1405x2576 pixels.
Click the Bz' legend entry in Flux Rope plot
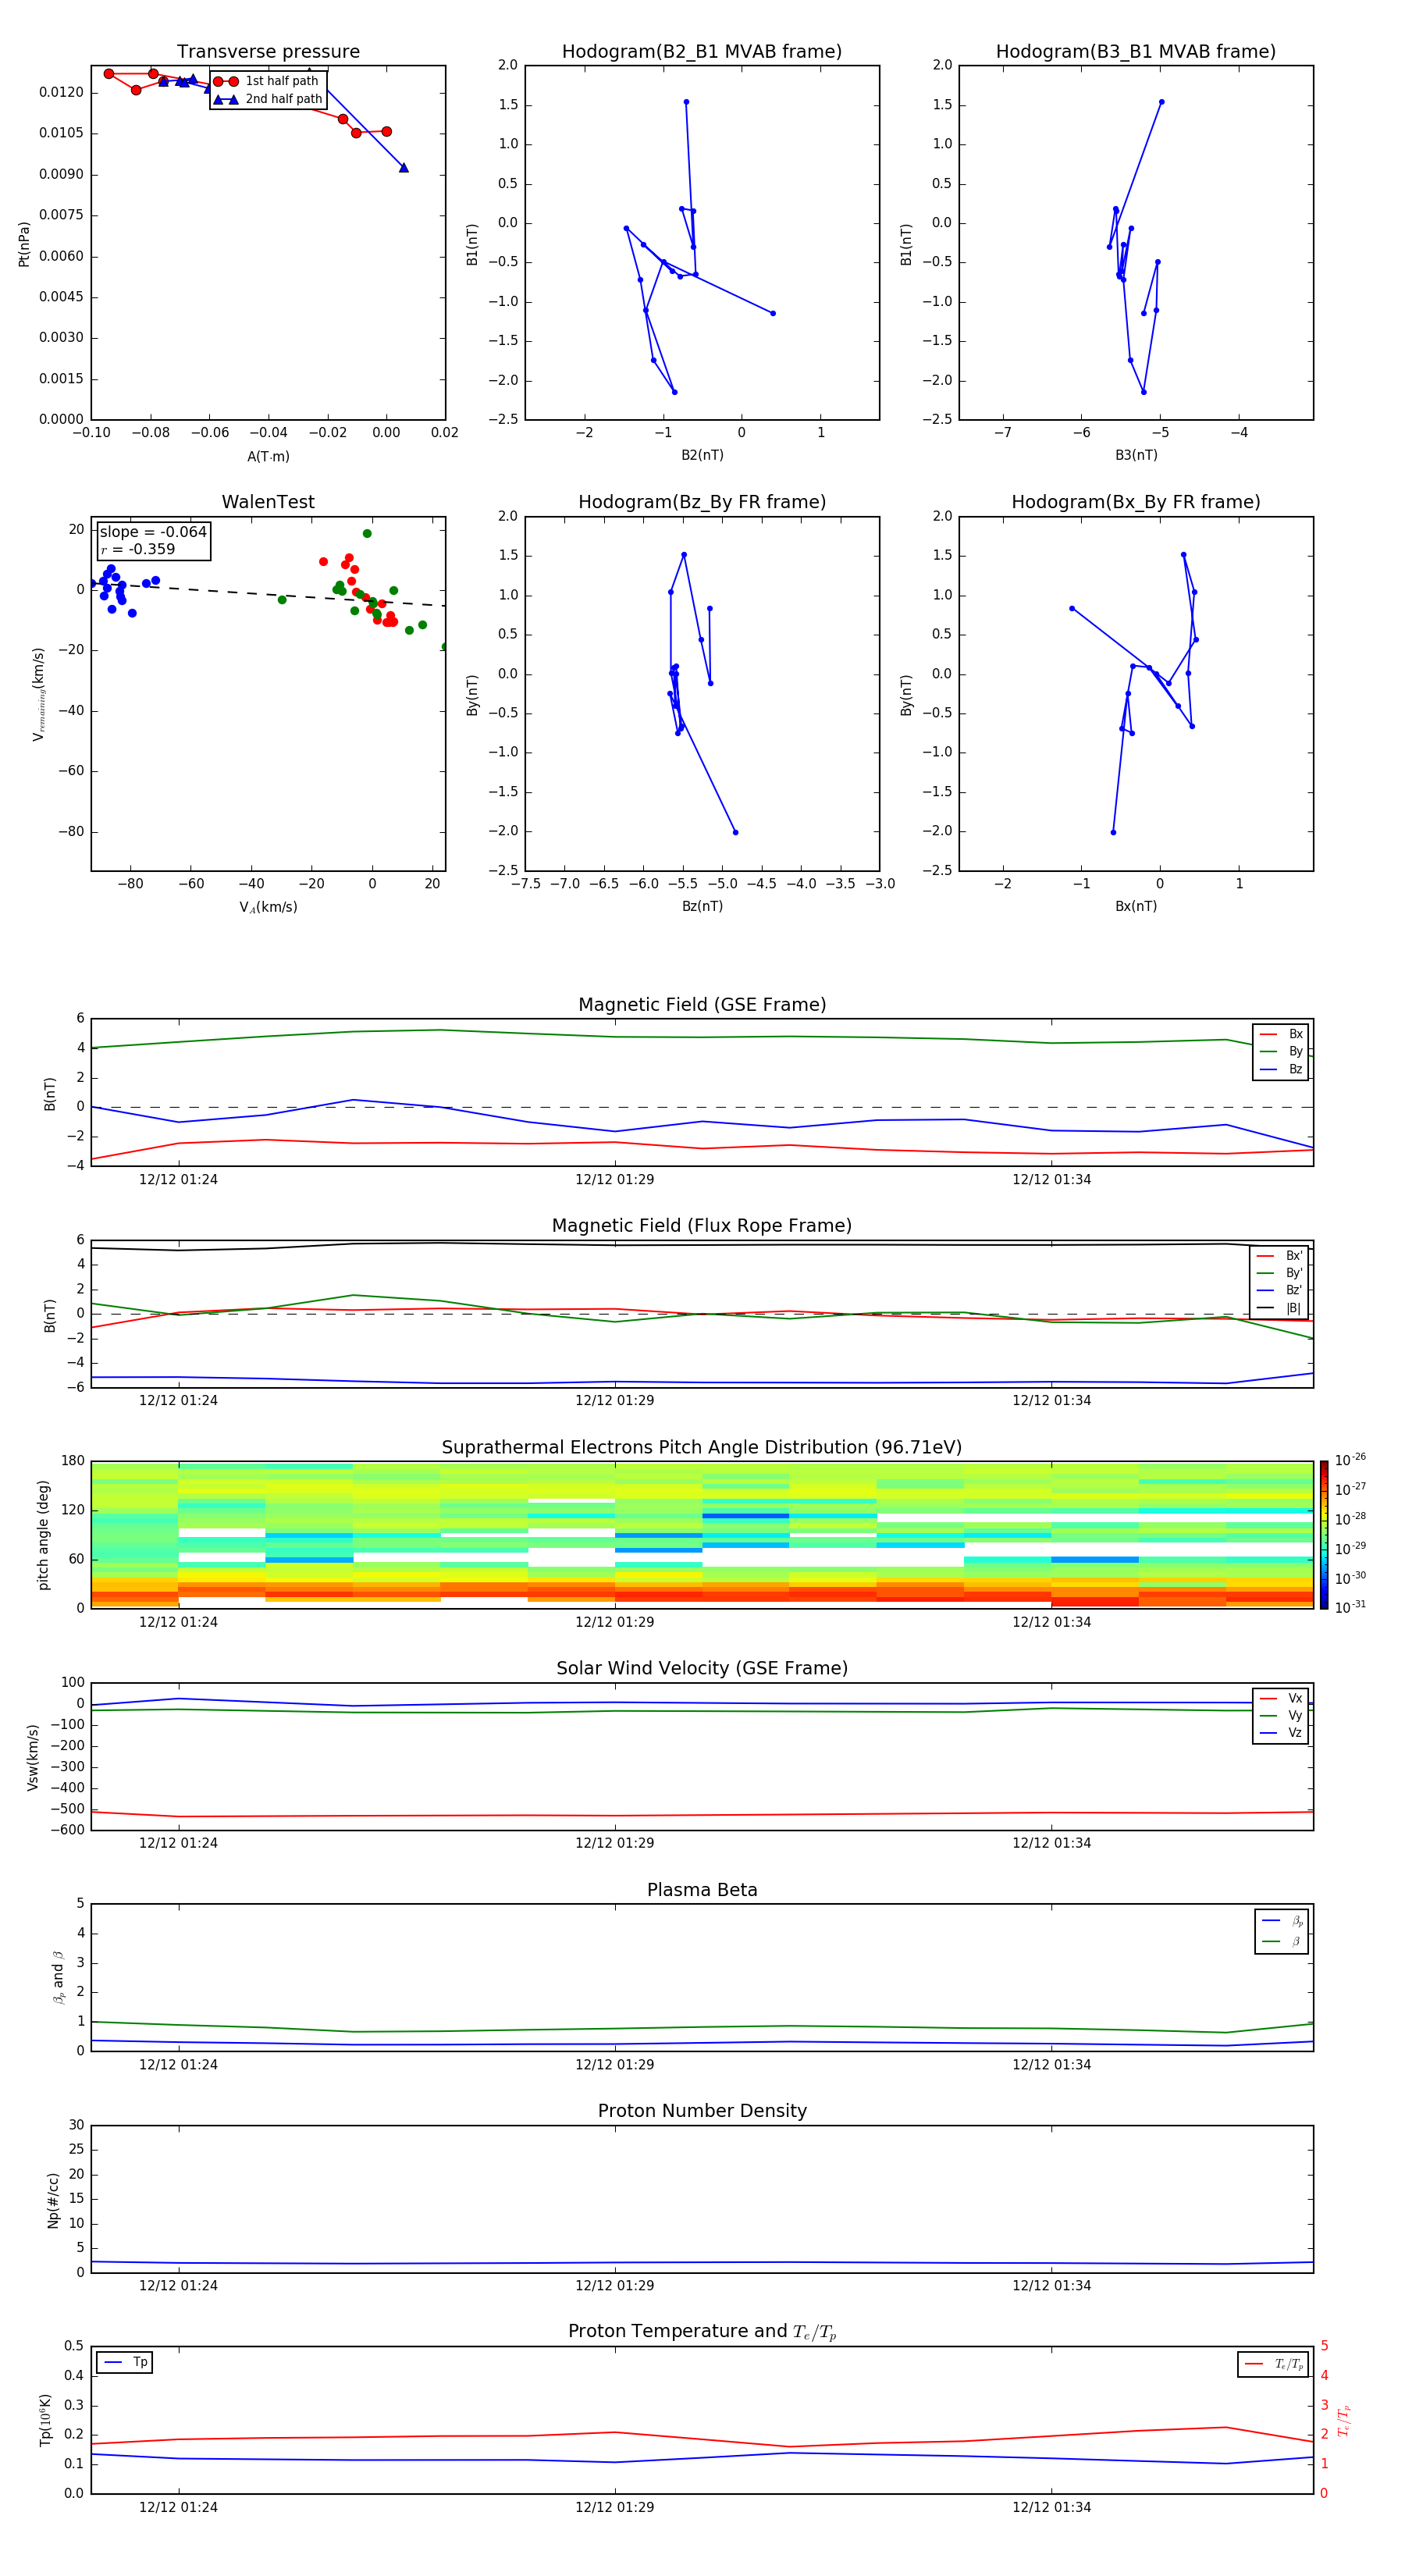click(x=1280, y=1290)
